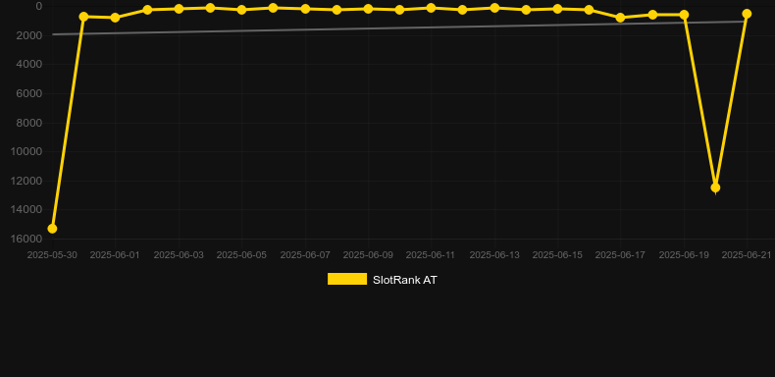Click the data point above 2025-06-17

620,18
